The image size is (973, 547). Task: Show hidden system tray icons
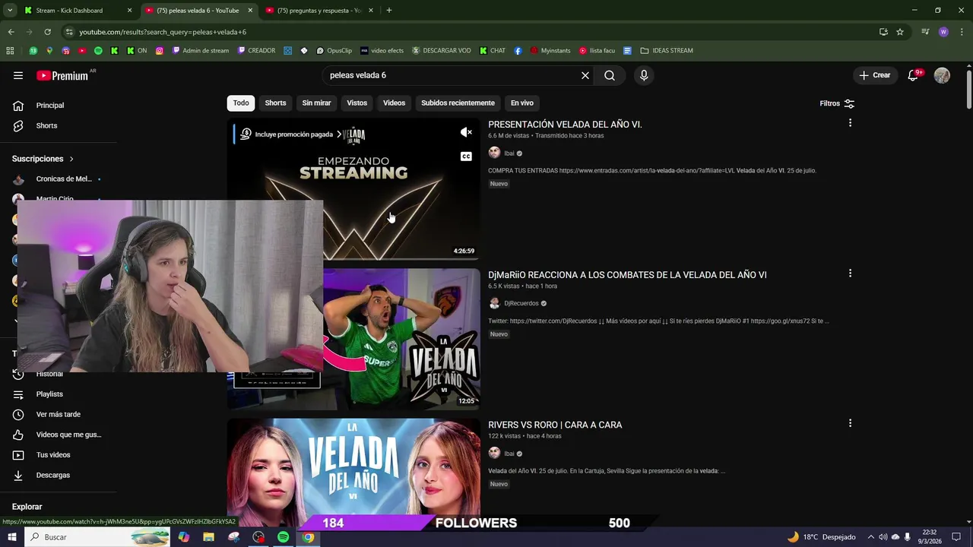[x=871, y=537]
